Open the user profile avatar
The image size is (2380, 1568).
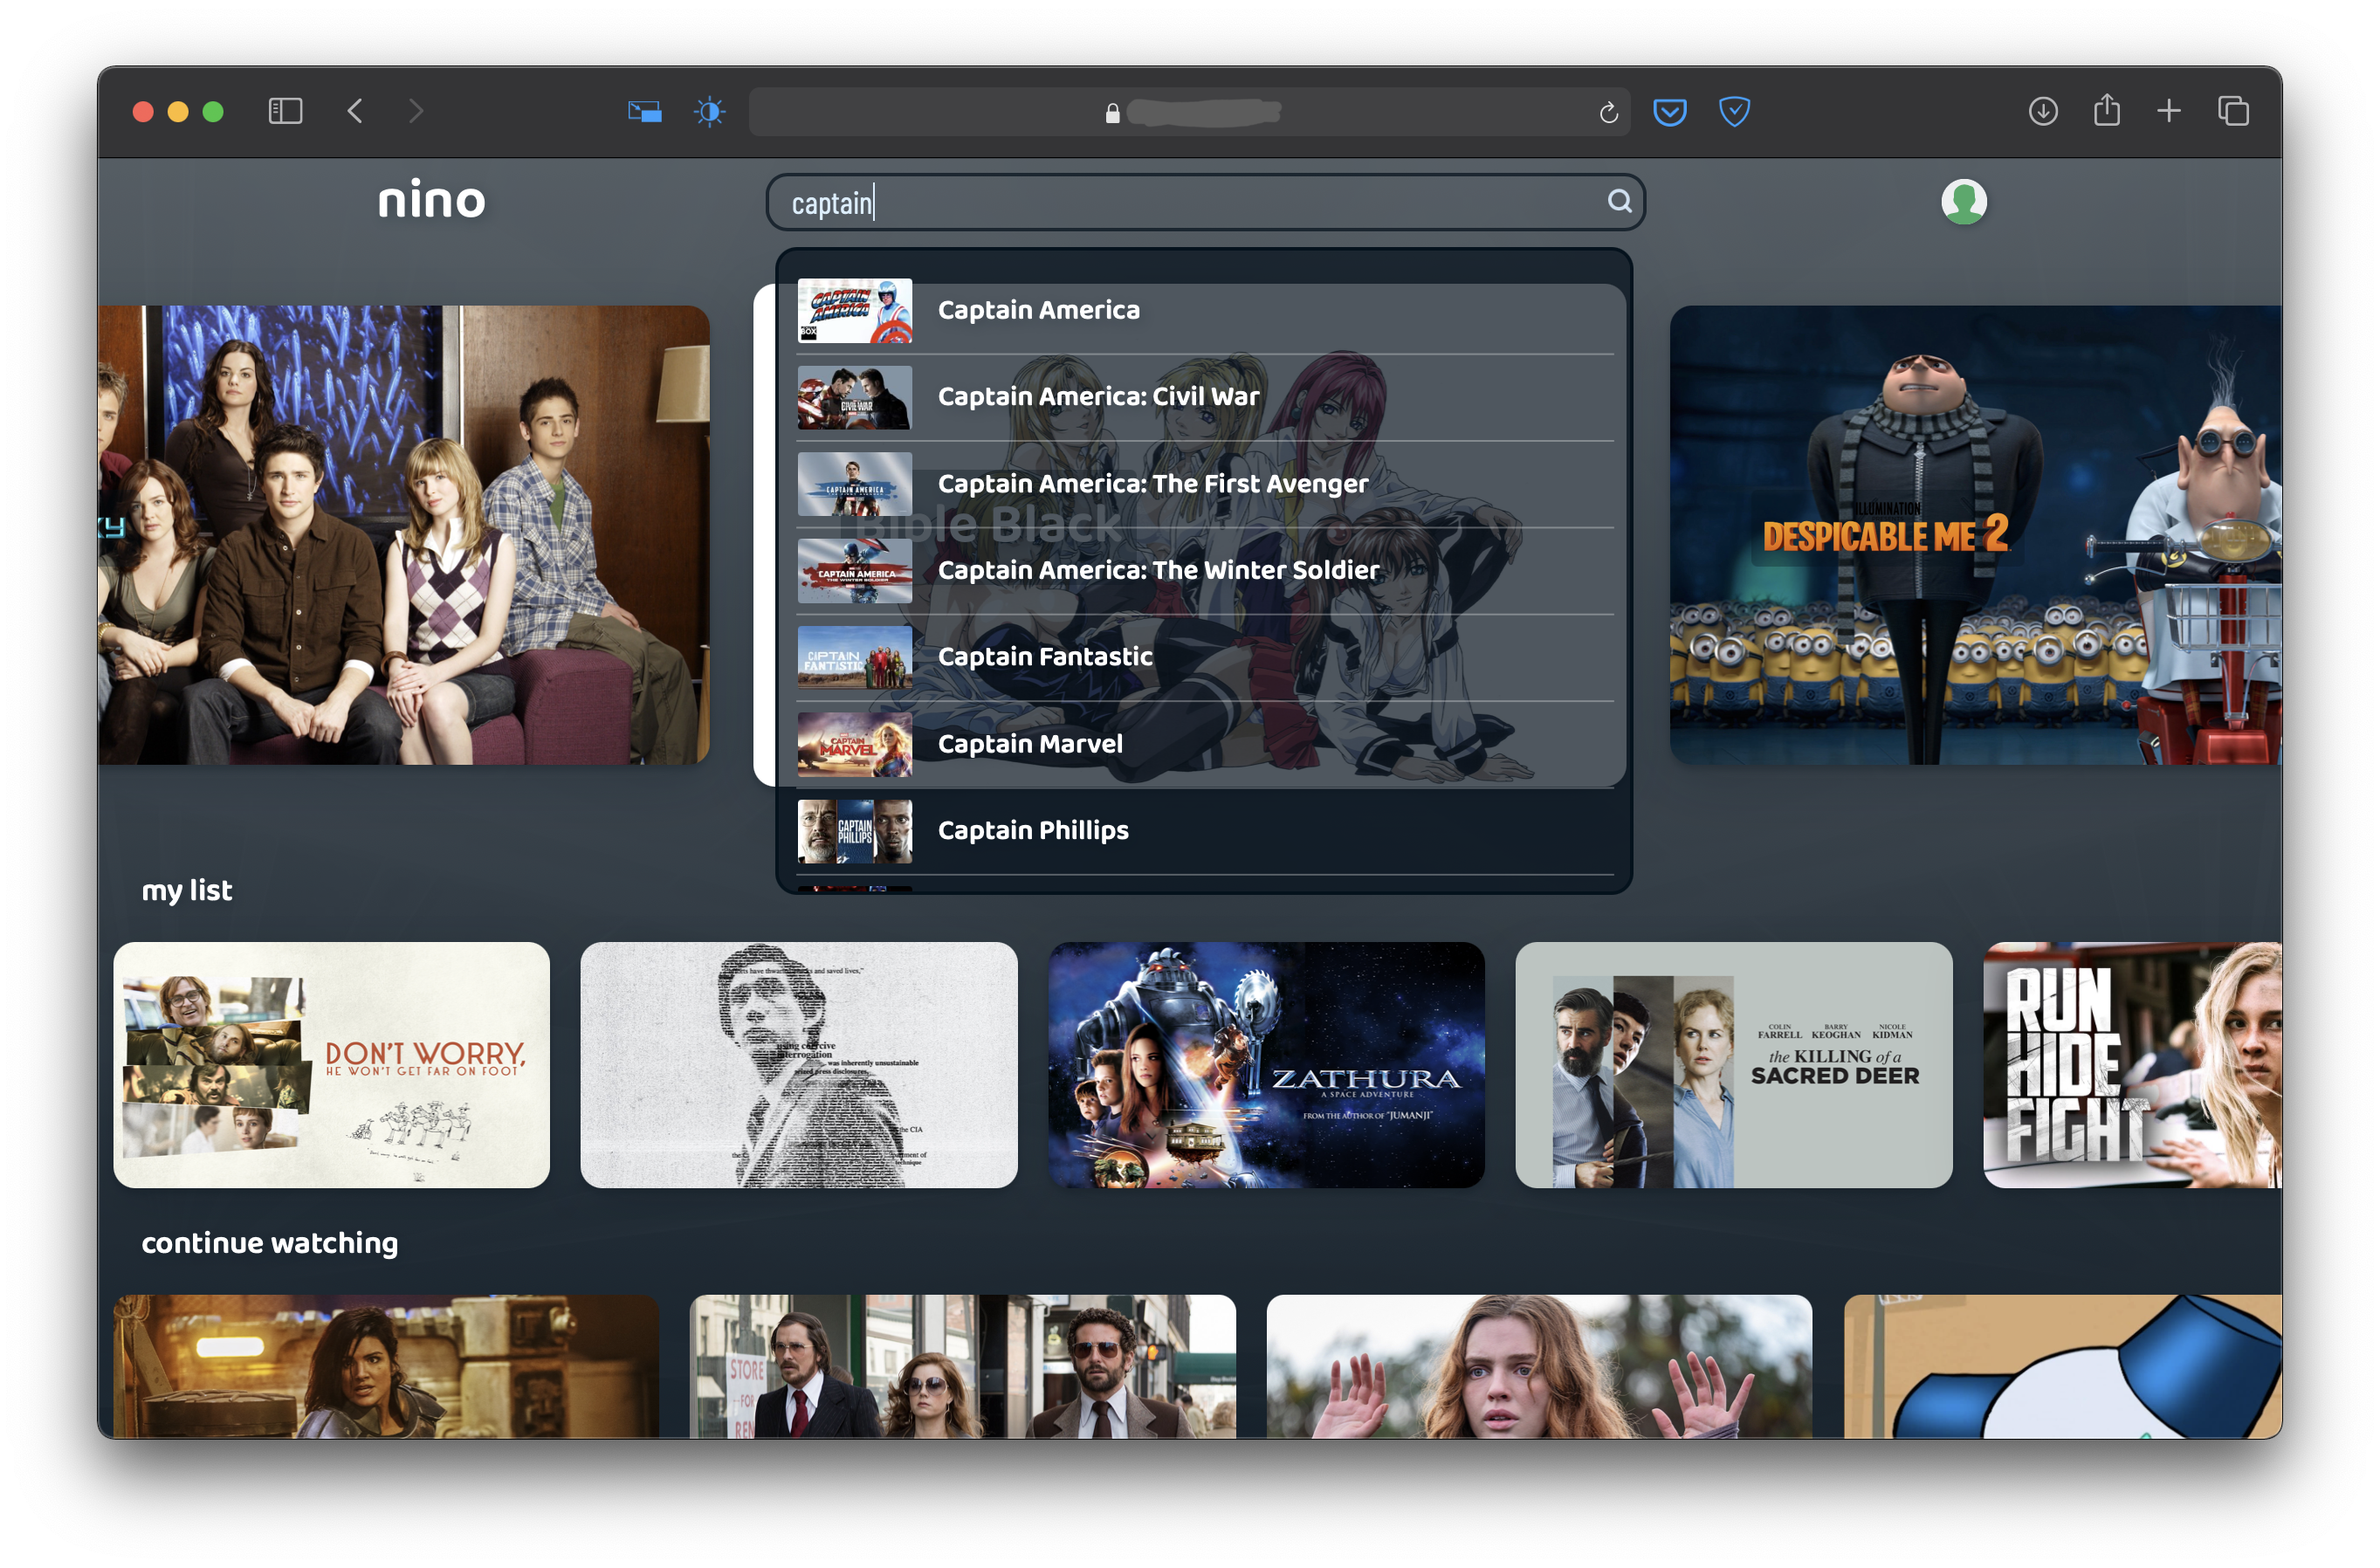coord(1963,202)
